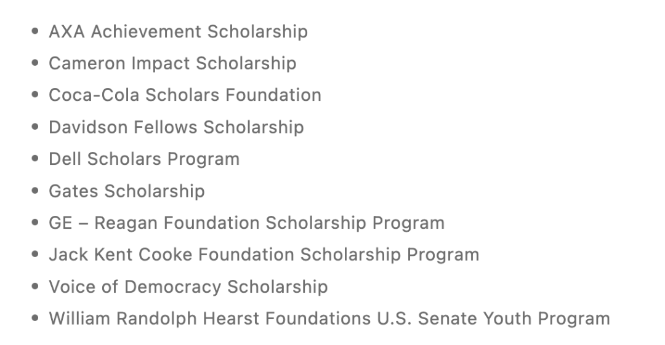This screenshot has width=665, height=345.
Task: Click the bullet before Voice of Democracy Scholarship
Action: pyautogui.click(x=35, y=286)
